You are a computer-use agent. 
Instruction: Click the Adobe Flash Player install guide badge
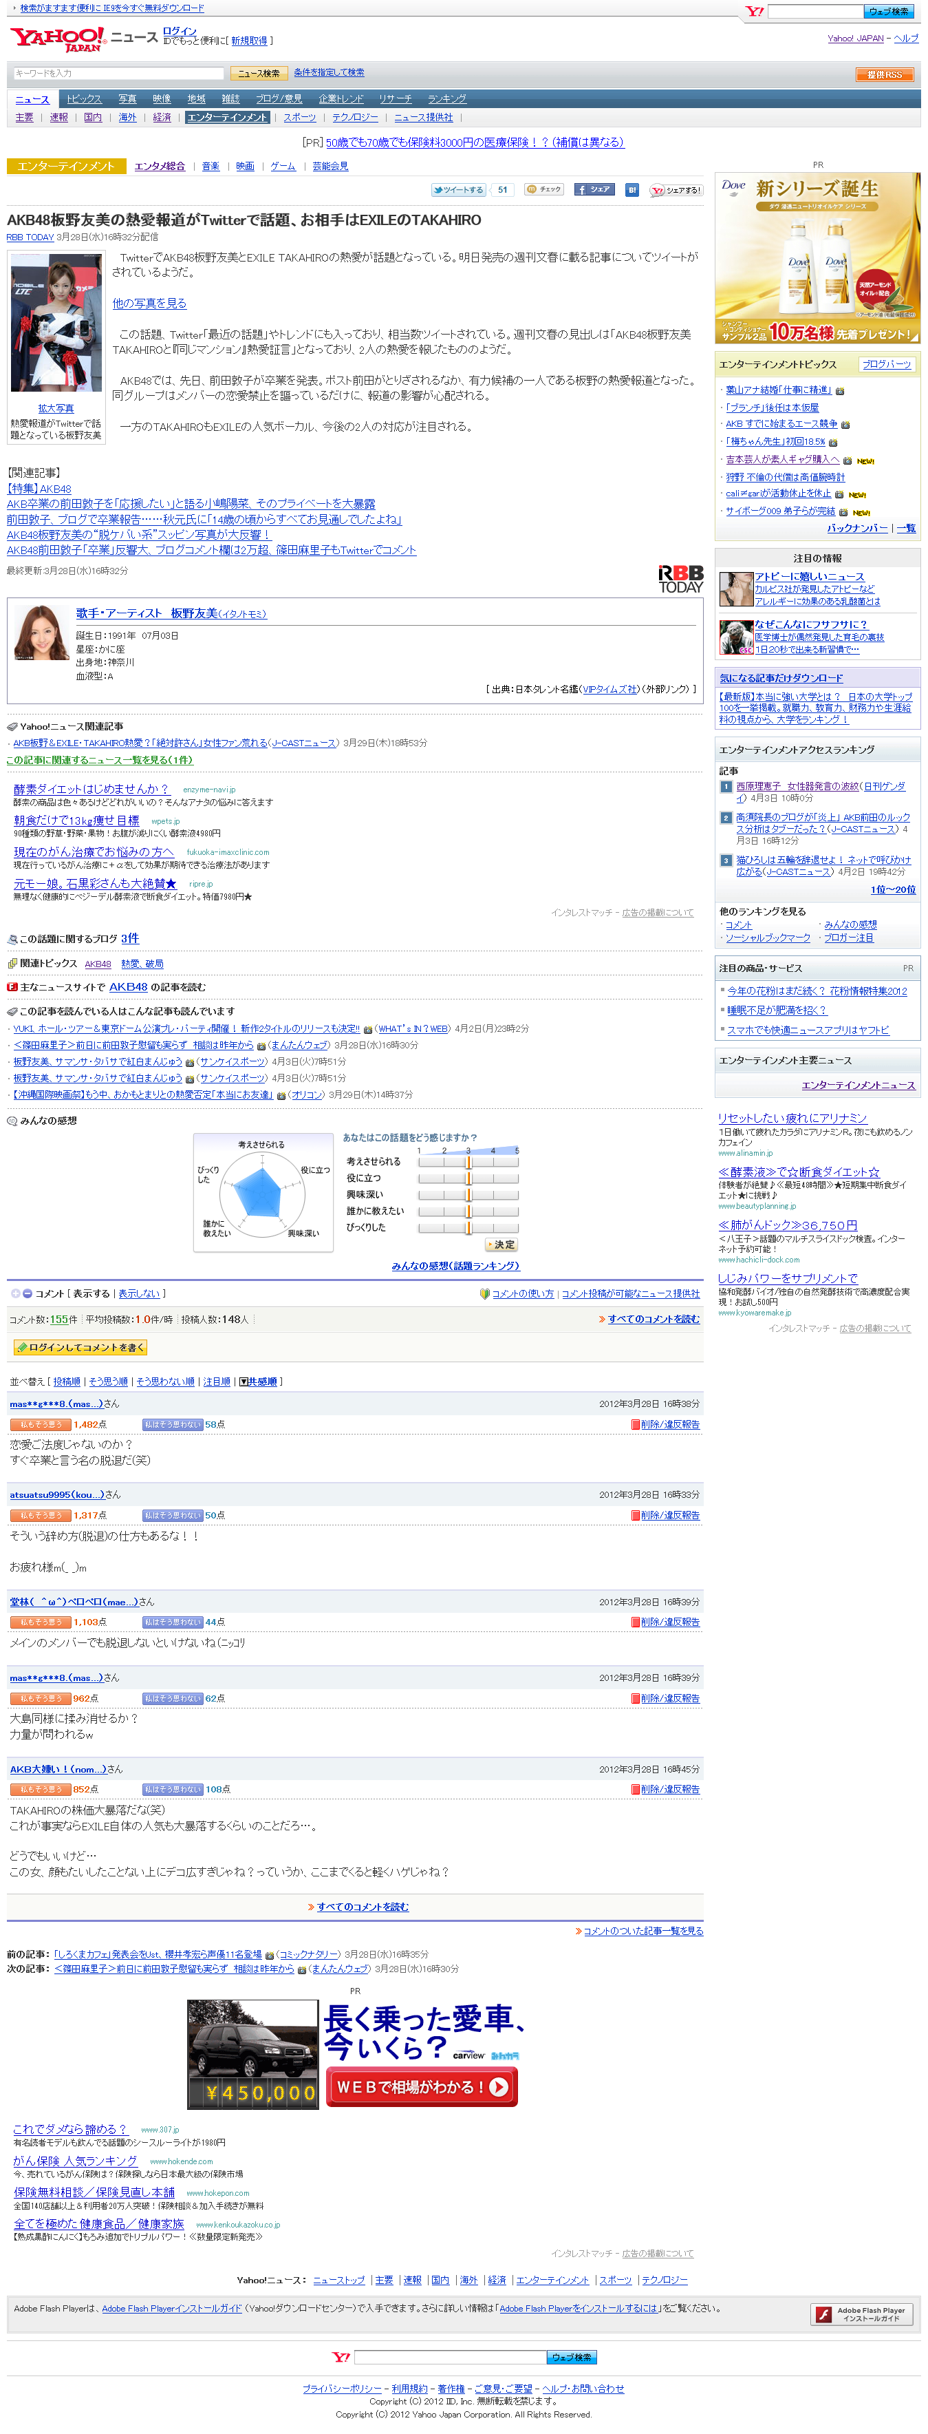861,2314
